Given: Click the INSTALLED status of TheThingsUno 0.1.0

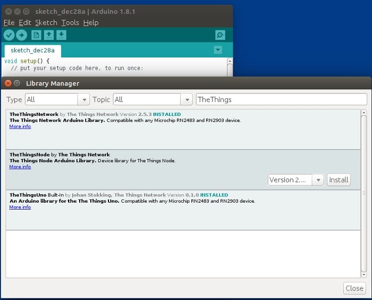Looking at the screenshot, I should pos(214,195).
